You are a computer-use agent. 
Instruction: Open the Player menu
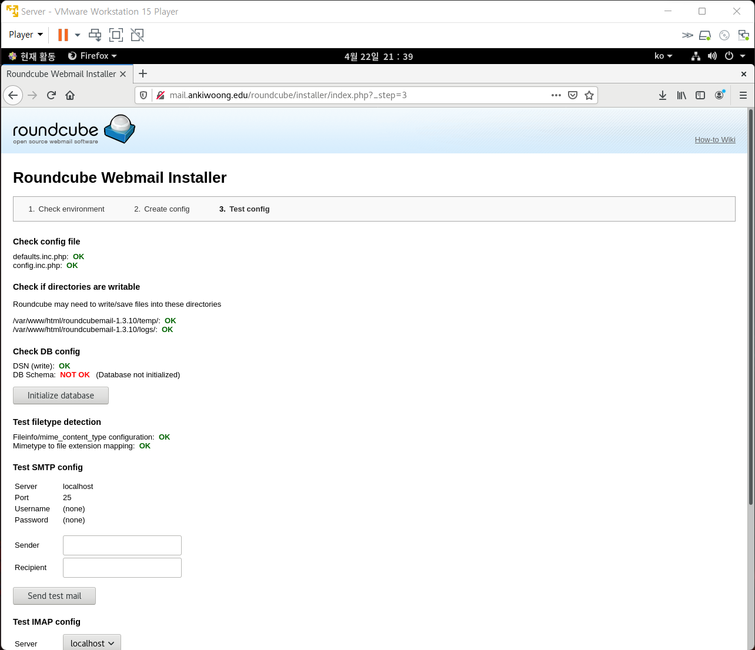pyautogui.click(x=26, y=35)
